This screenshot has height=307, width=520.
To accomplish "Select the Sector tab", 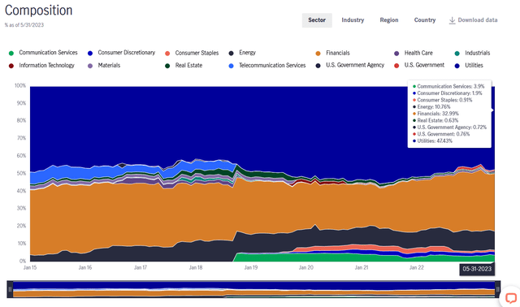I will [317, 20].
